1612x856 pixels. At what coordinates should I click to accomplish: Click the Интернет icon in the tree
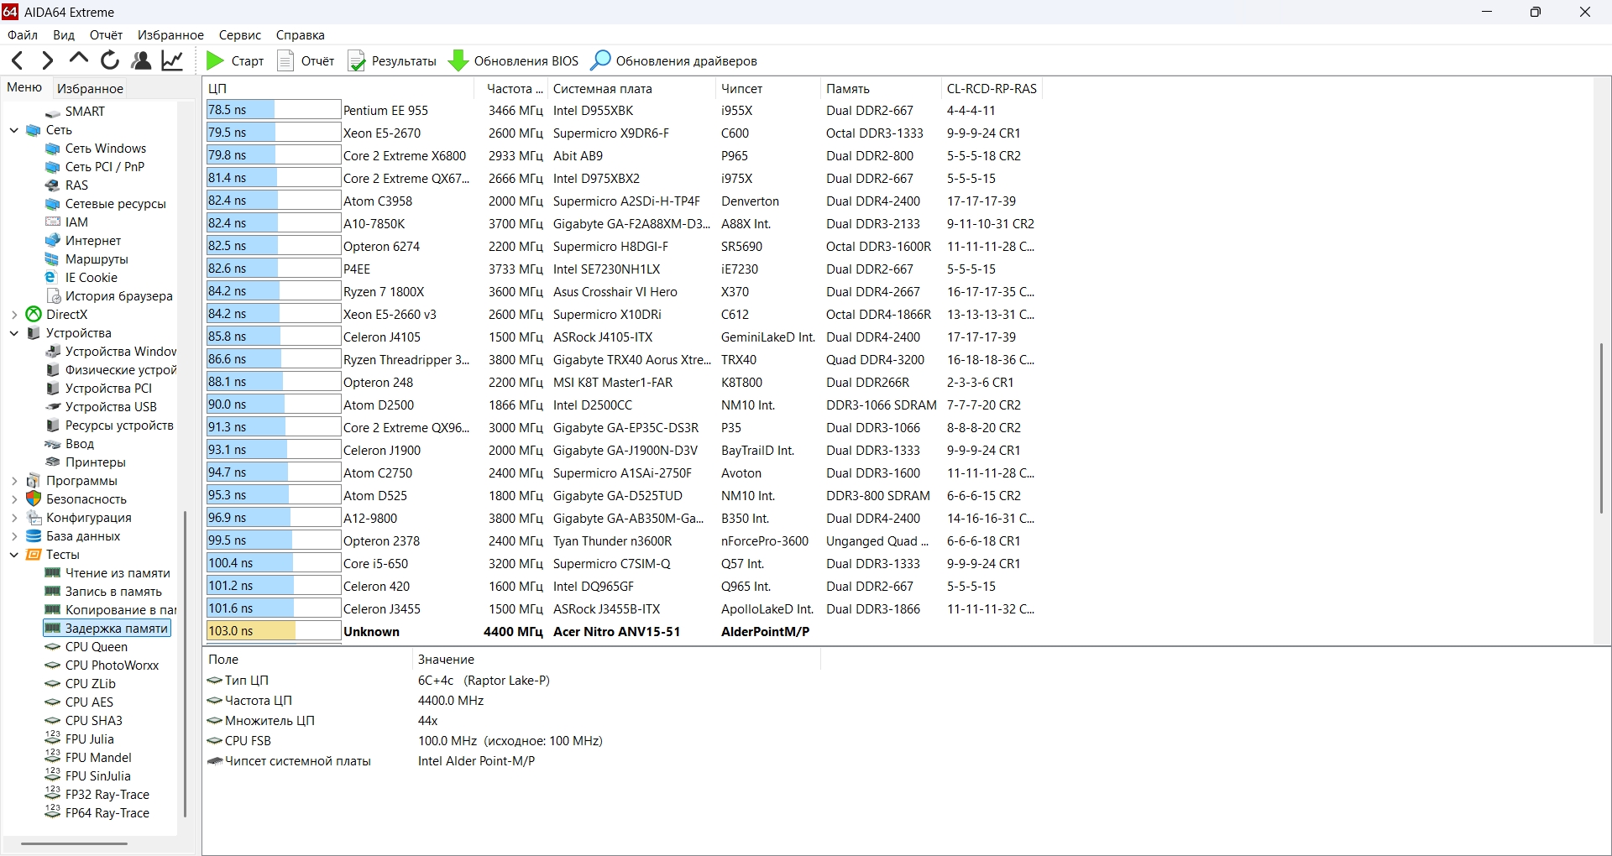coord(53,241)
